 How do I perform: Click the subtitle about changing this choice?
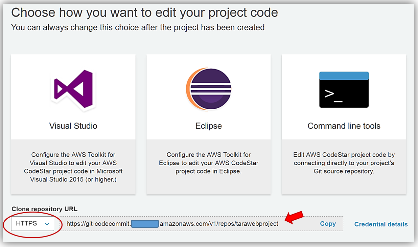click(138, 27)
